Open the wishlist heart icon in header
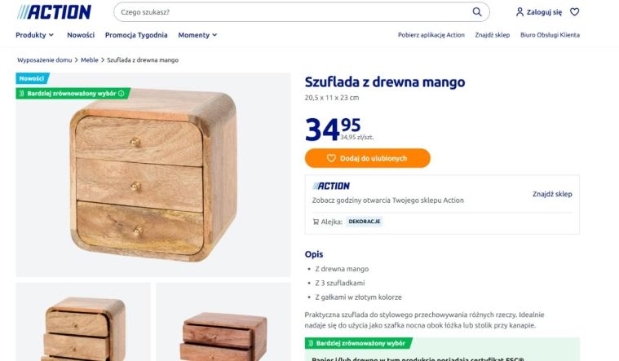 (x=574, y=12)
